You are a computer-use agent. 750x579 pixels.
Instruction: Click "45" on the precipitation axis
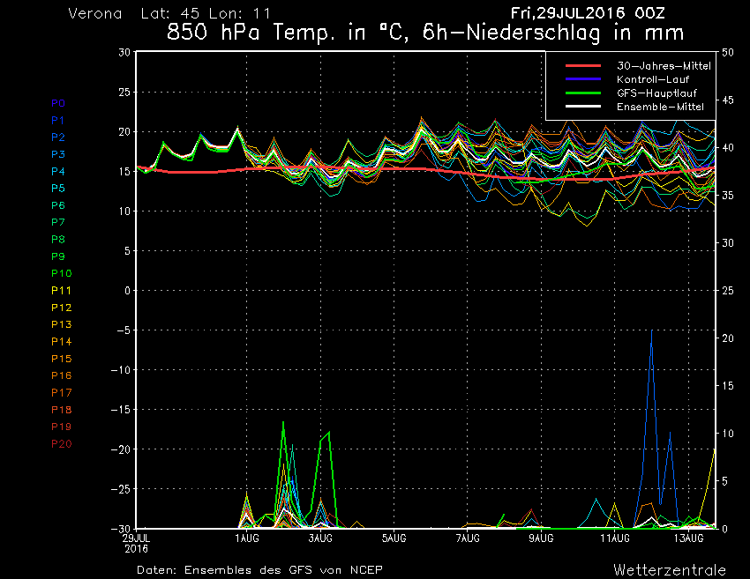[x=728, y=100]
